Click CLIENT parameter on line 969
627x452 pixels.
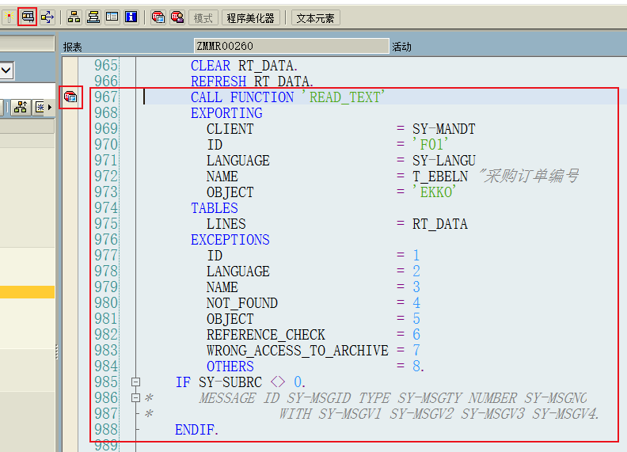(230, 129)
